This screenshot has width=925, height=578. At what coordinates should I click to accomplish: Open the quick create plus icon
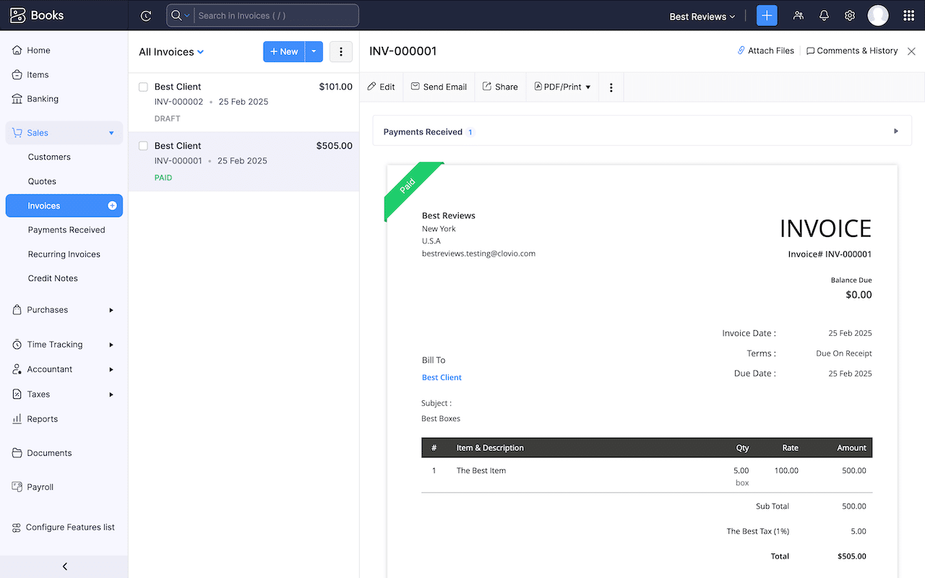coord(767,15)
